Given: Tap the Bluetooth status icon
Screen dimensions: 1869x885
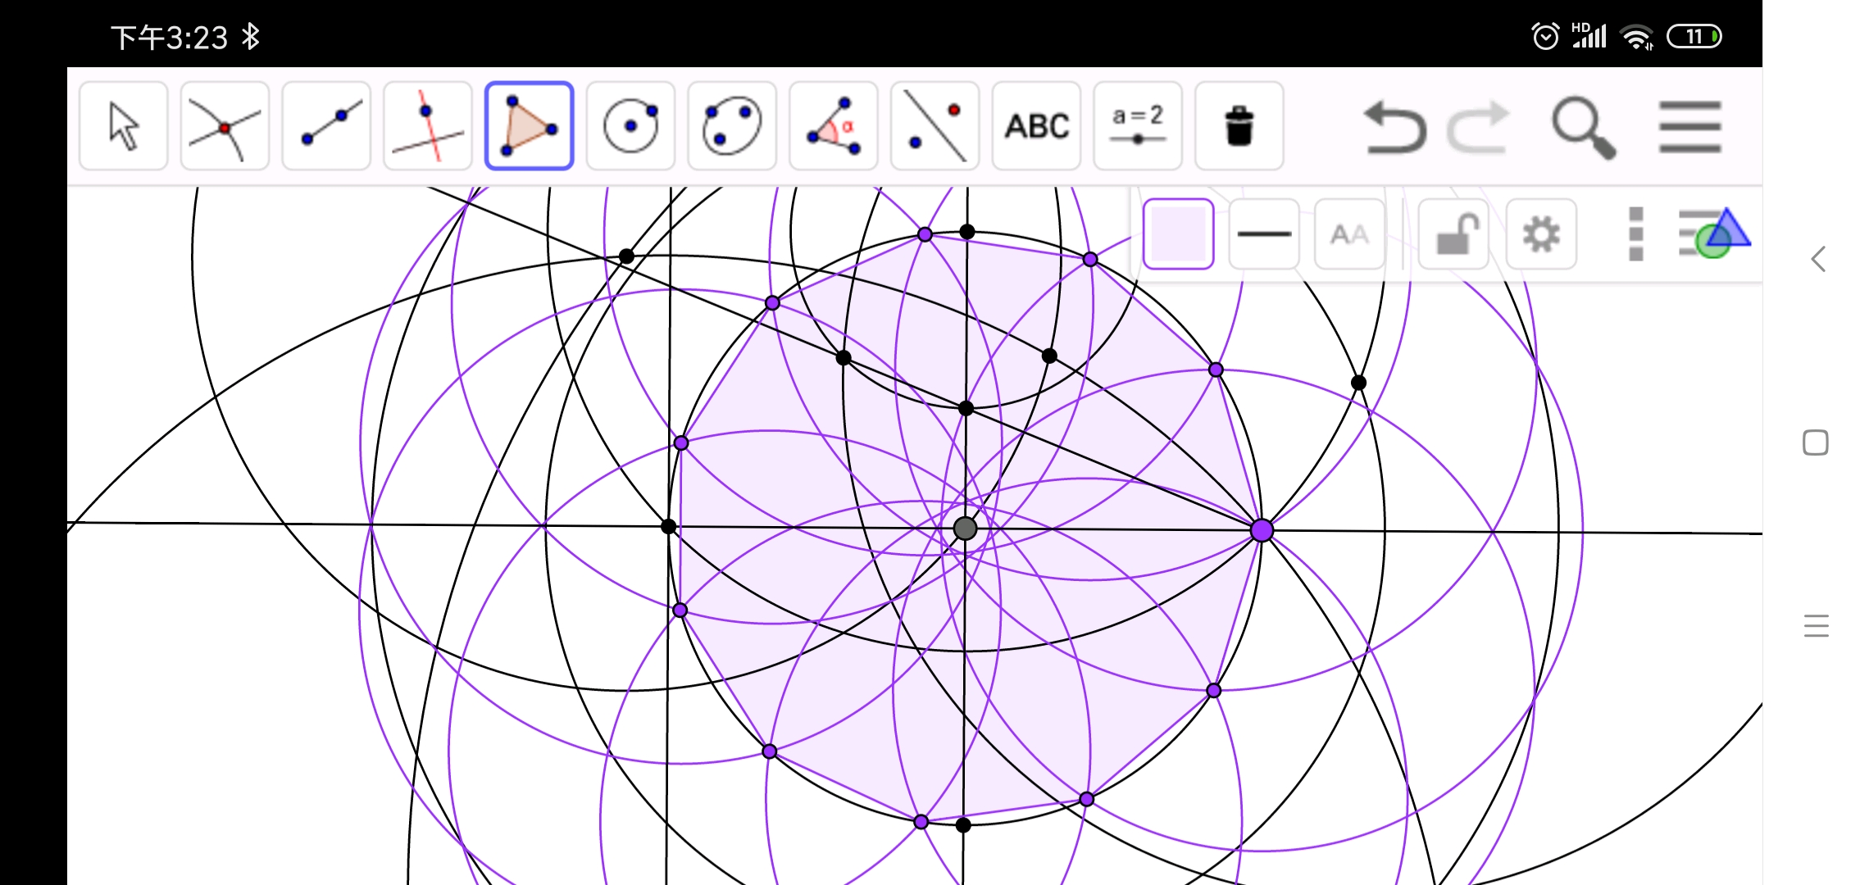Looking at the screenshot, I should click(x=251, y=37).
